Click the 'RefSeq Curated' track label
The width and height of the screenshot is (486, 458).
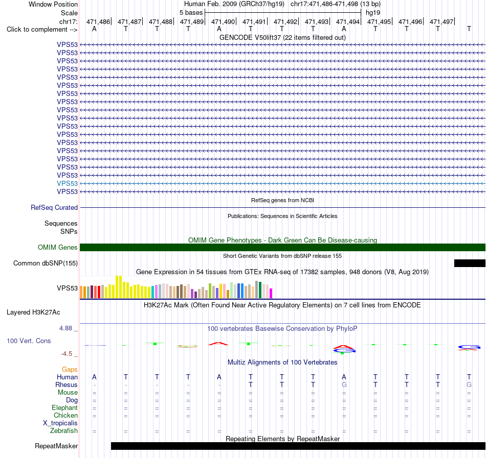[x=54, y=207]
